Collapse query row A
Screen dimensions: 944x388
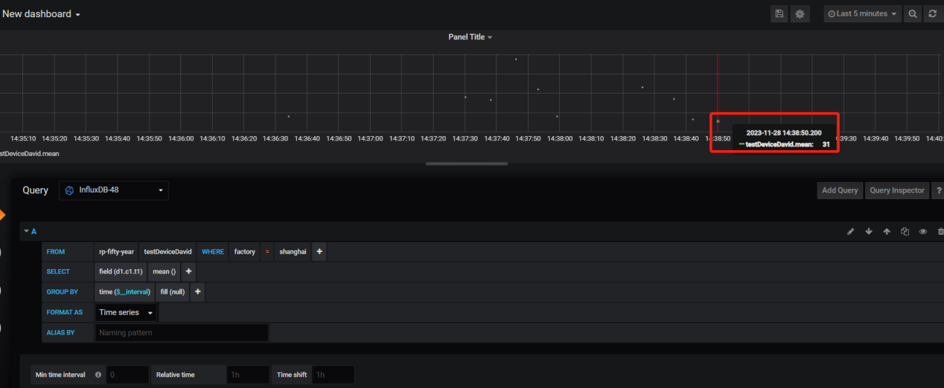[31, 232]
